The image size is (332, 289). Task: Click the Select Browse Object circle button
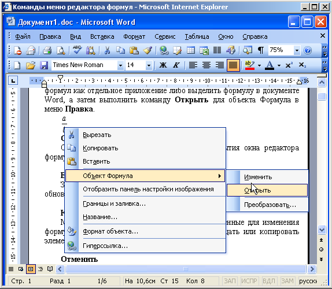pos(322,250)
